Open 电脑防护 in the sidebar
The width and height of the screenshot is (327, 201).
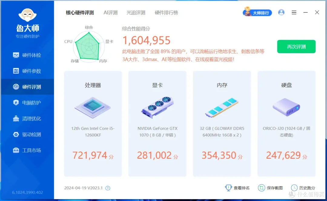[x=27, y=103]
